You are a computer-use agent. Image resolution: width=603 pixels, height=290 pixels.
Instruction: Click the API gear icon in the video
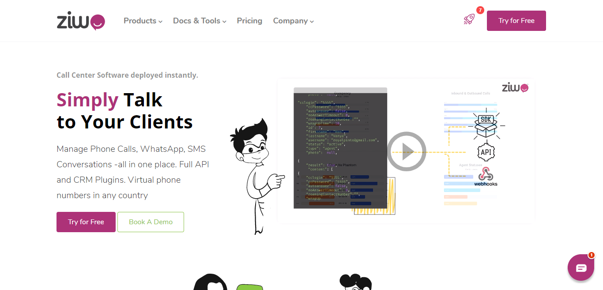point(486,152)
